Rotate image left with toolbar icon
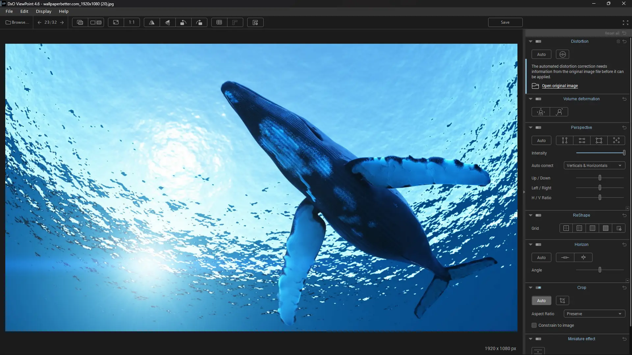632x355 pixels. [x=183, y=22]
